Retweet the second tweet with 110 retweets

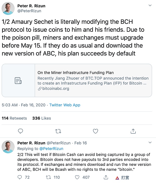click(48, 177)
